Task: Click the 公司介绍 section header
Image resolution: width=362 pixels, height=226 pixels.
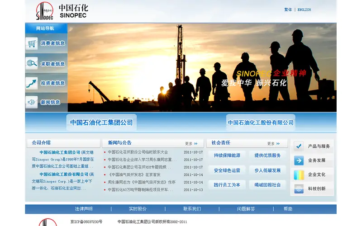Action: 41,143
